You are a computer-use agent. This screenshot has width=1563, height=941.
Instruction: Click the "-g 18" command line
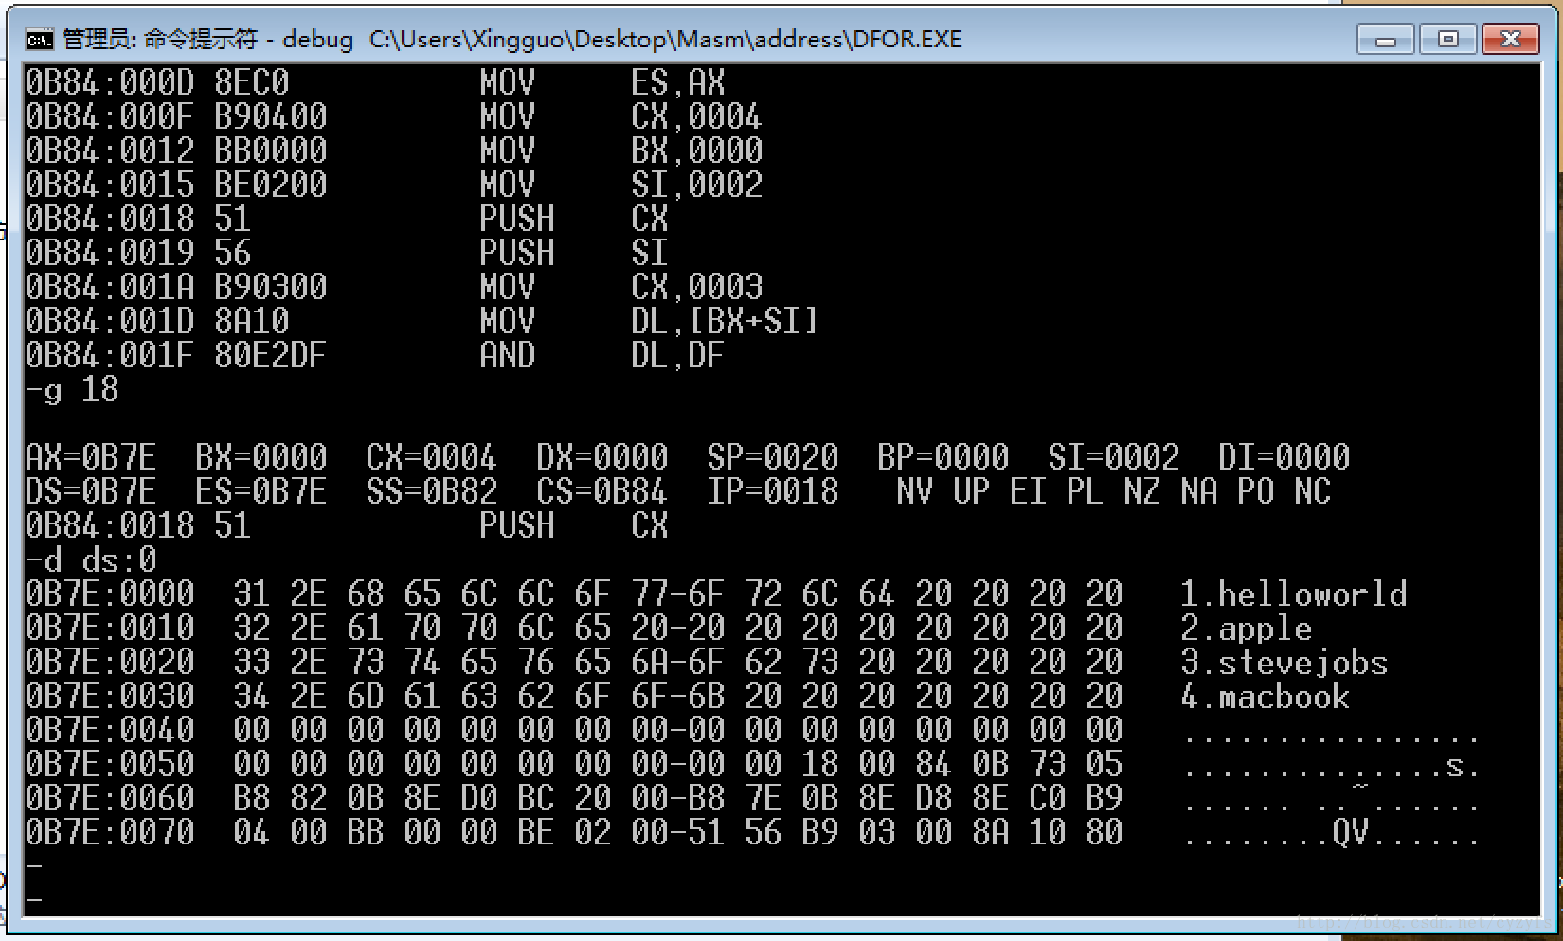[72, 390]
